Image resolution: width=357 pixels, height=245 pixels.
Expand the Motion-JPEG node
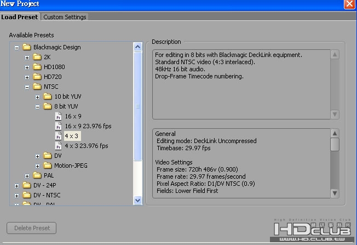pyautogui.click(x=38, y=166)
